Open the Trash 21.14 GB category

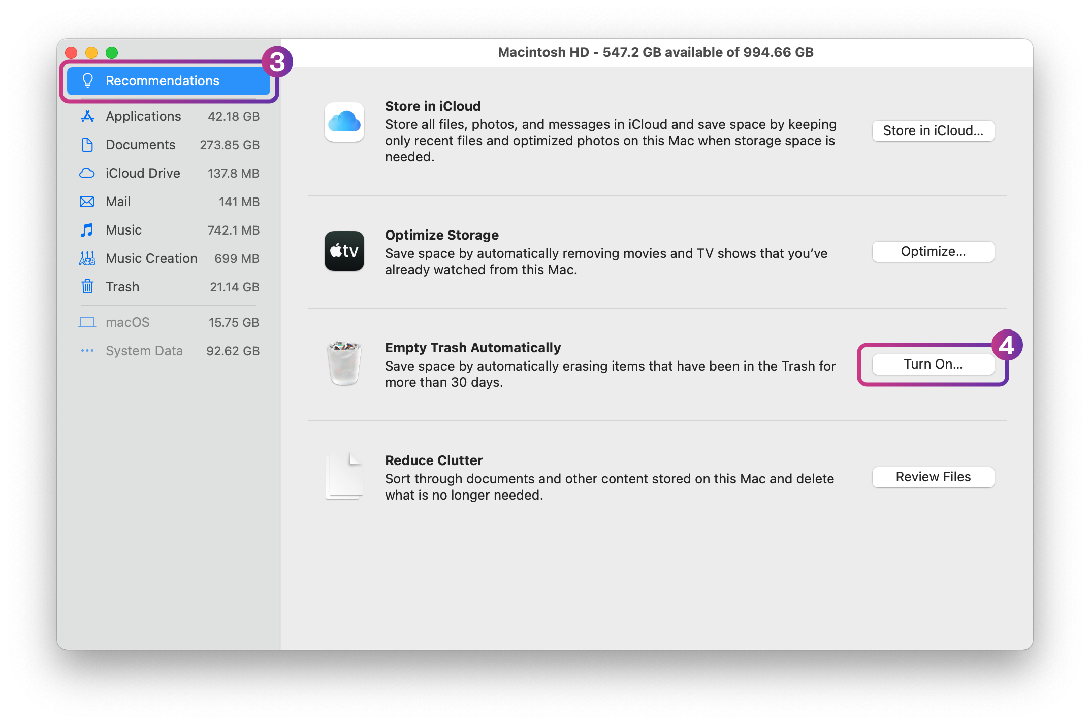point(169,287)
